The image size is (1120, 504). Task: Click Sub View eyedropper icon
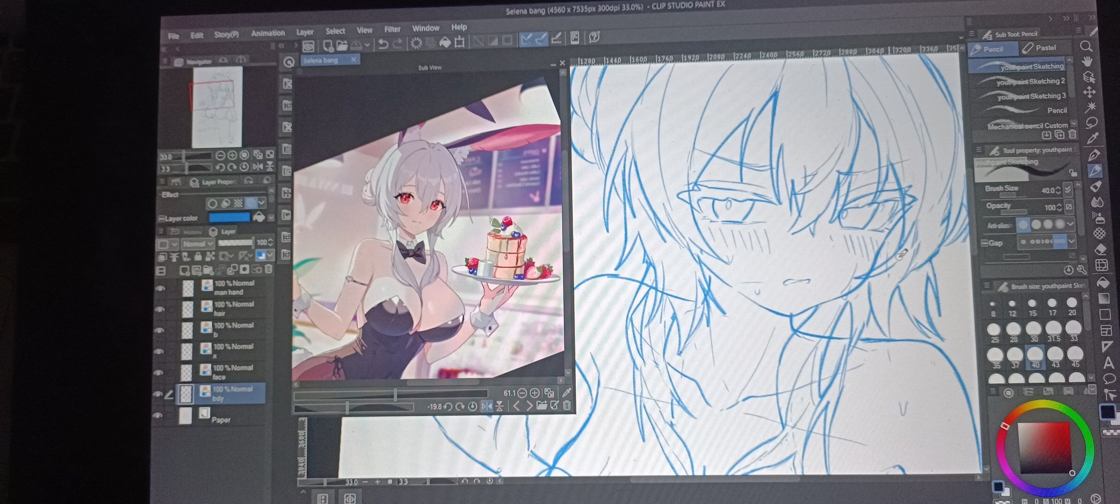(567, 392)
